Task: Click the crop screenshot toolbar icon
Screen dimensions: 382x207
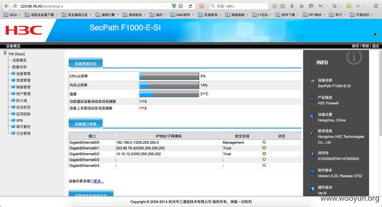Action: pyautogui.click(x=335, y=6)
